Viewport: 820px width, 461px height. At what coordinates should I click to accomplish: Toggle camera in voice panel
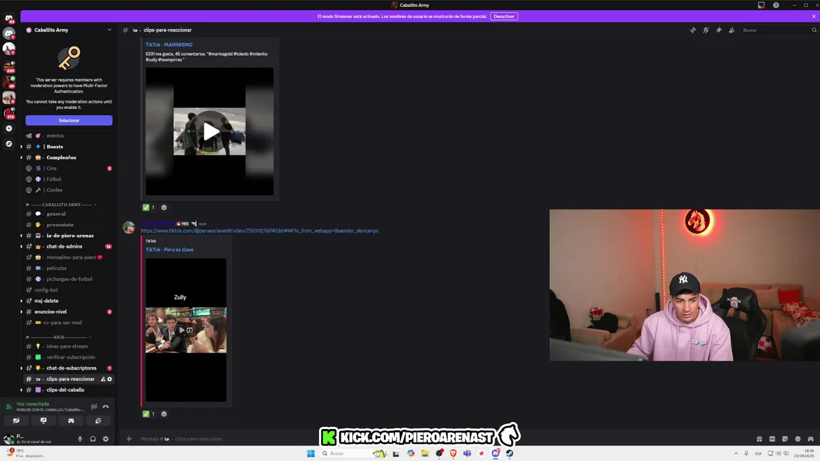click(16, 421)
